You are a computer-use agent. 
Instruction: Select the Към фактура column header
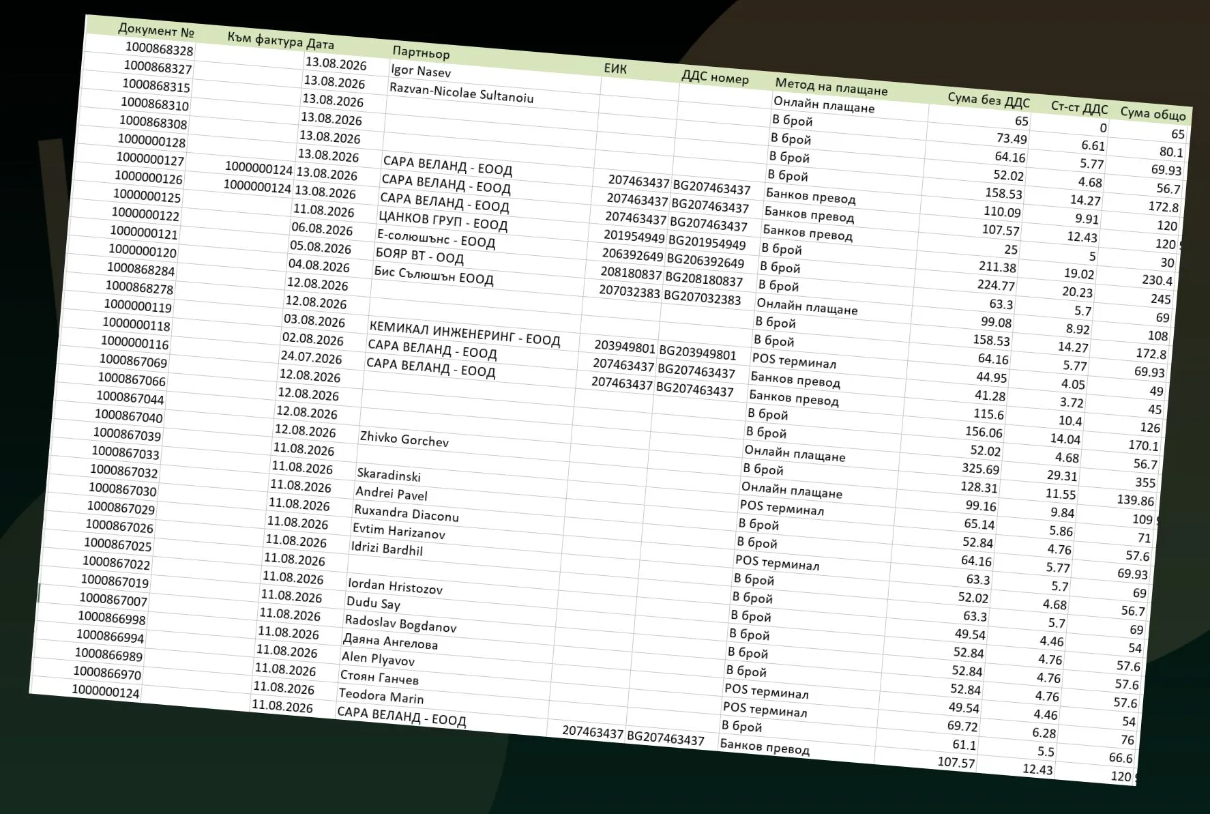pyautogui.click(x=265, y=39)
